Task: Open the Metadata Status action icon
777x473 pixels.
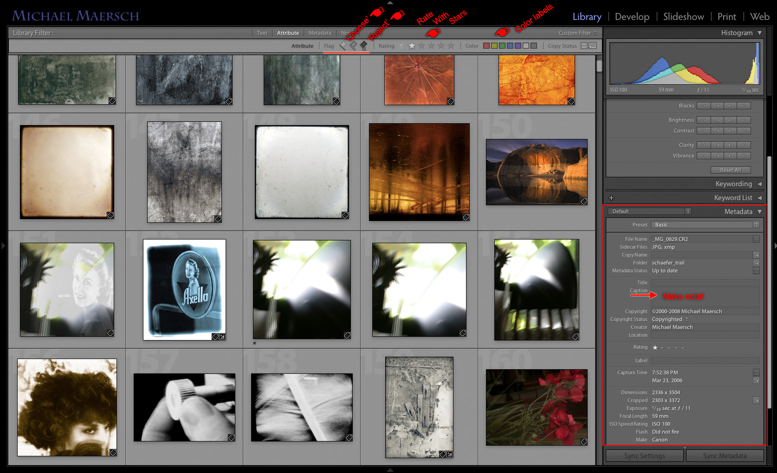Action: point(757,271)
